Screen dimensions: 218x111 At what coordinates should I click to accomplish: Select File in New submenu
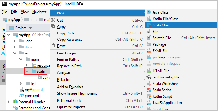tap(182, 32)
